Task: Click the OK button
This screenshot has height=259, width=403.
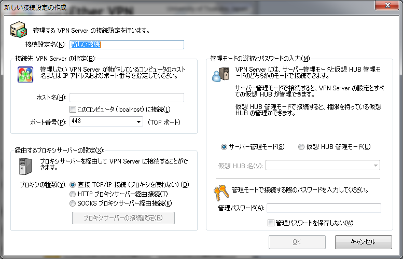Action: click(297, 242)
